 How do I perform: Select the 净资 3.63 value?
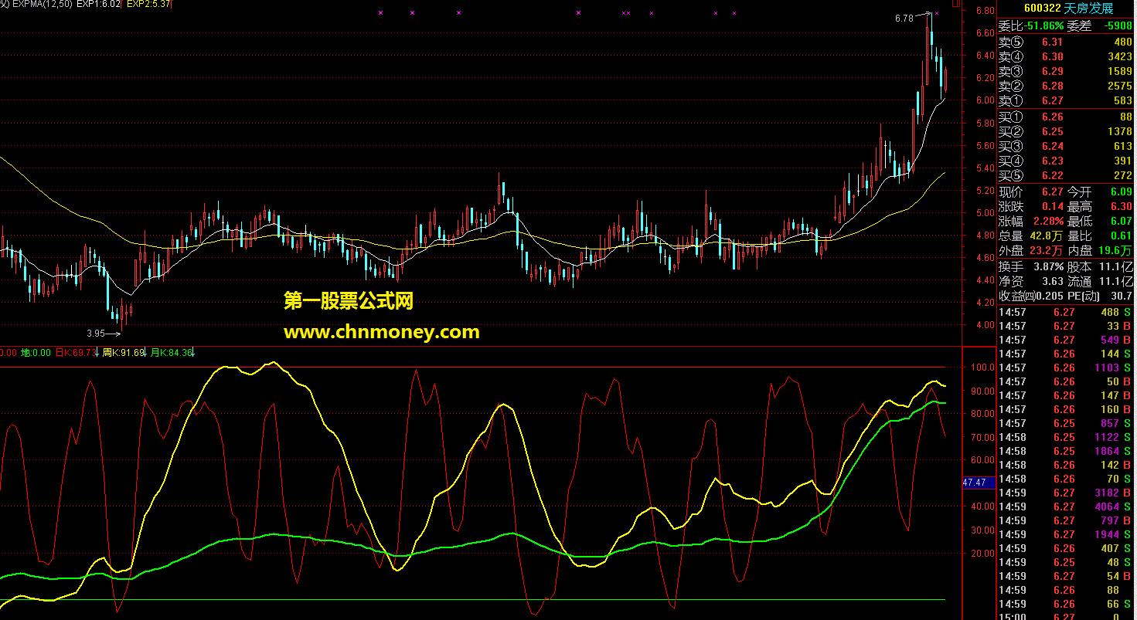[1053, 281]
